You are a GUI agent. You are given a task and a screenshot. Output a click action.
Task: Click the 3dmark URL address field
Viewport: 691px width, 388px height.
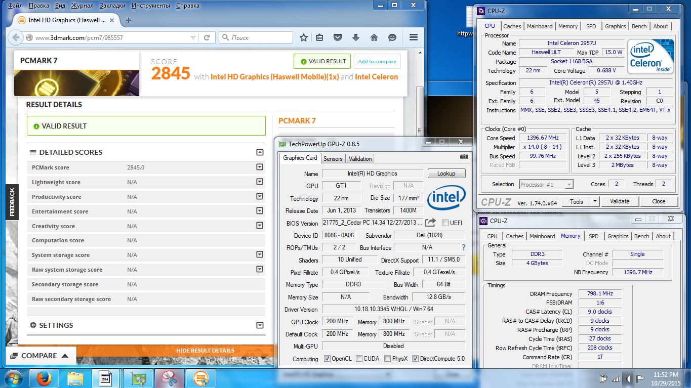click(x=111, y=37)
